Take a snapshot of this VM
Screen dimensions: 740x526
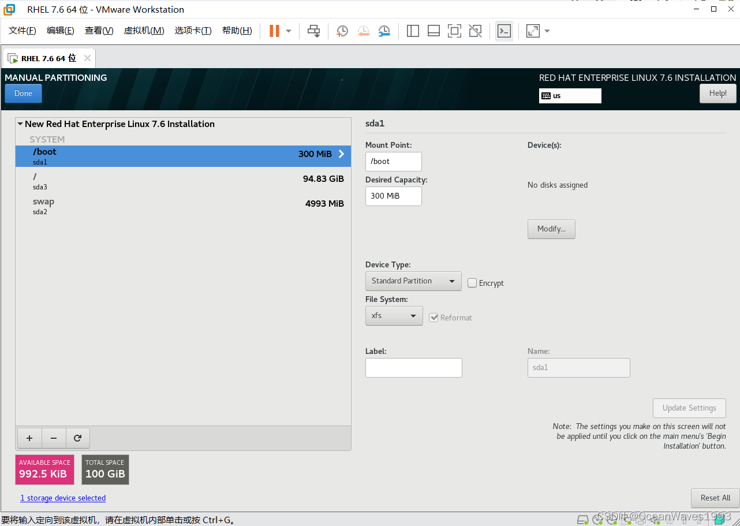coord(342,31)
